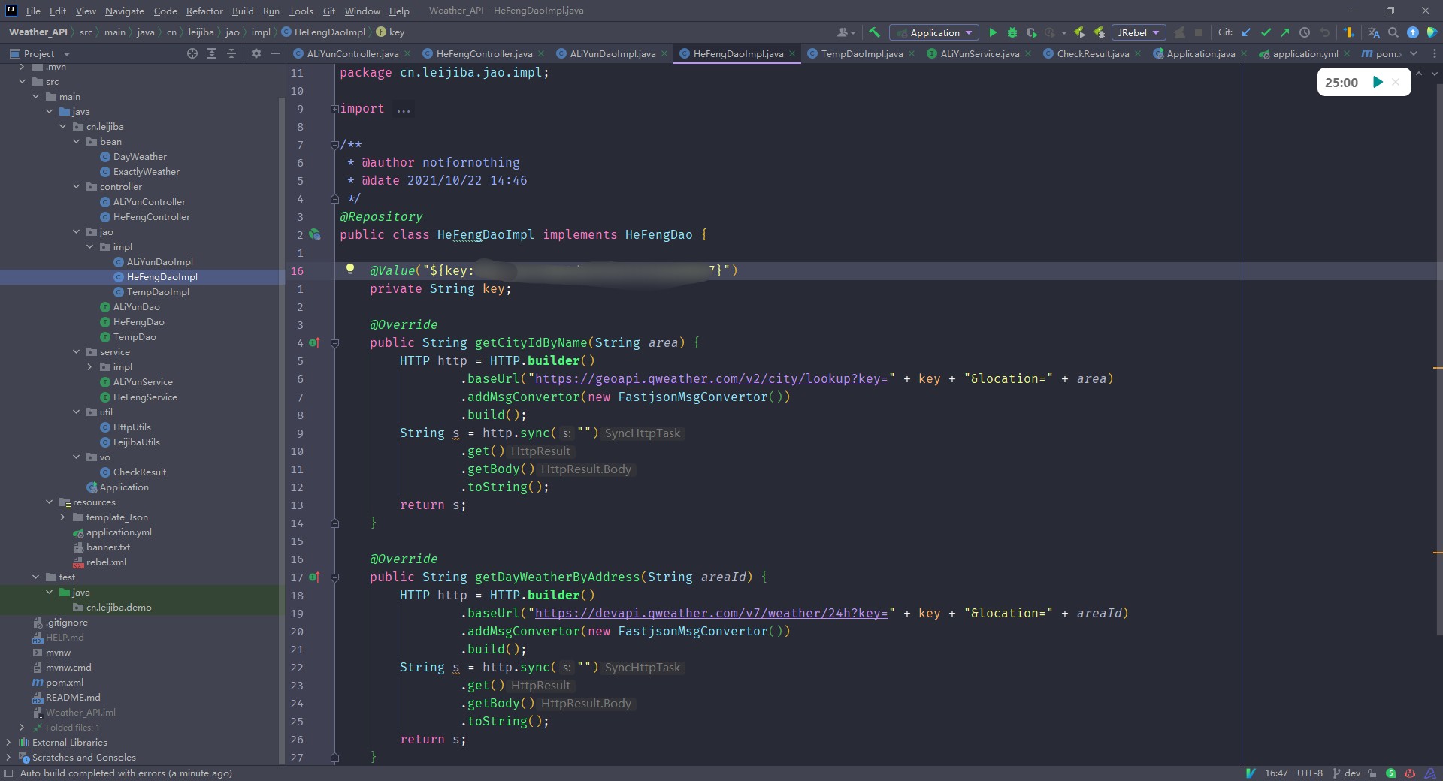Open the JRebel dropdown in the toolbar
Image resolution: width=1443 pixels, height=781 pixels.
[1139, 32]
